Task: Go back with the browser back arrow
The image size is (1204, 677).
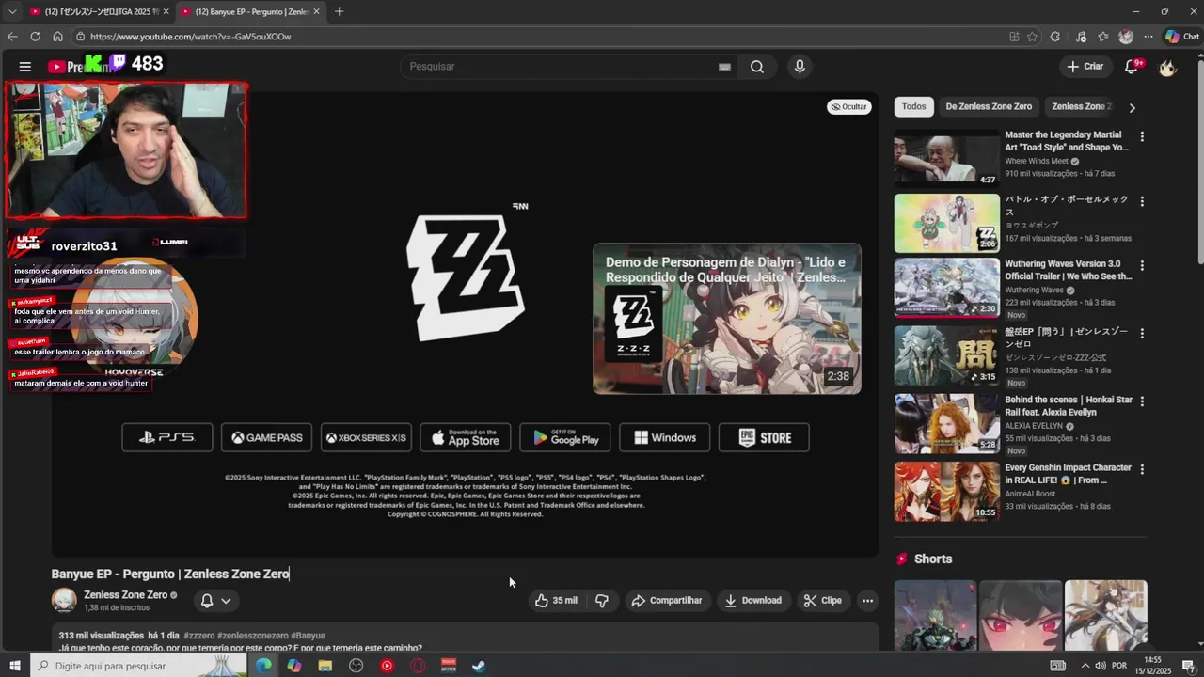Action: coord(12,37)
